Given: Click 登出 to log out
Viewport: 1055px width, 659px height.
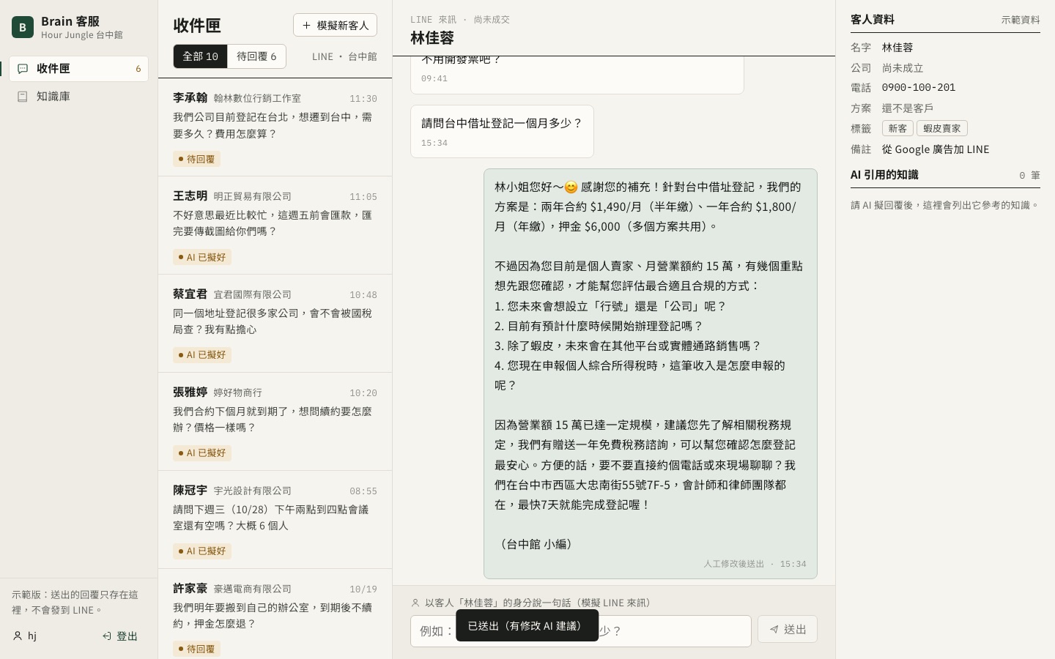Looking at the screenshot, I should tap(121, 636).
